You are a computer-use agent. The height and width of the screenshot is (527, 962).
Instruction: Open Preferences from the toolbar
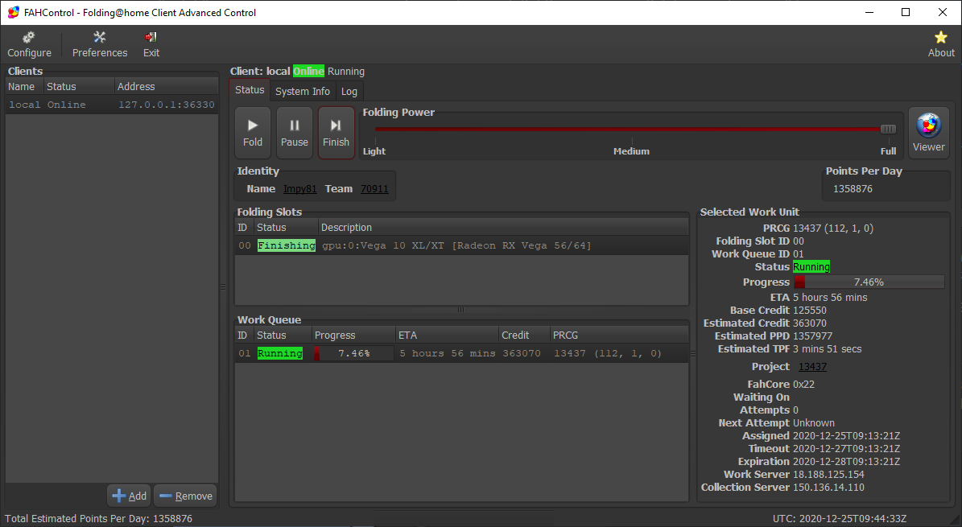[100, 45]
